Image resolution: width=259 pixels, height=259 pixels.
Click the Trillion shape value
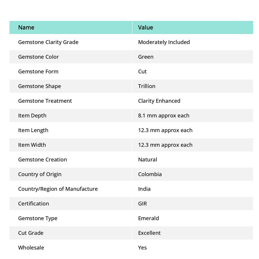(x=147, y=86)
